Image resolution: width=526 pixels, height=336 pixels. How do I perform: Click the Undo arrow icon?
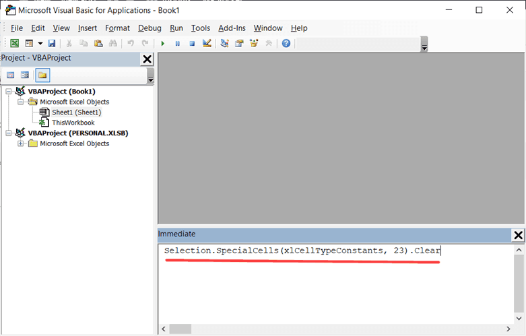pyautogui.click(x=131, y=43)
